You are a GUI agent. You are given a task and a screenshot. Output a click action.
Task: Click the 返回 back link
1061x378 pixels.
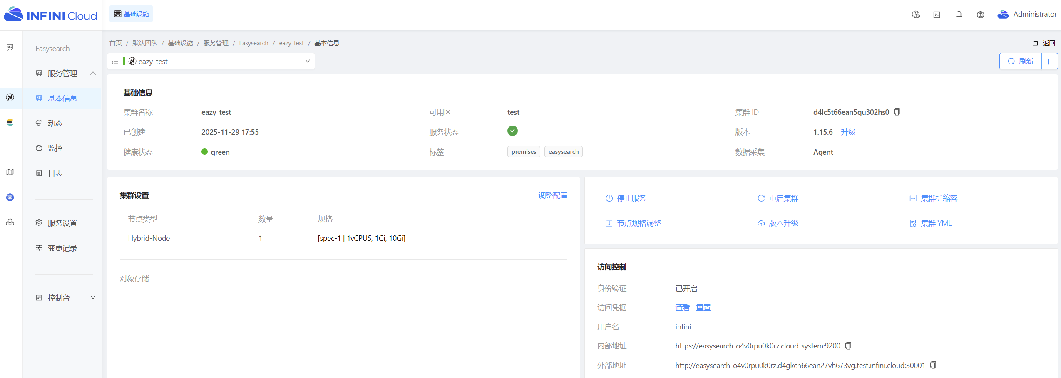(x=1044, y=43)
